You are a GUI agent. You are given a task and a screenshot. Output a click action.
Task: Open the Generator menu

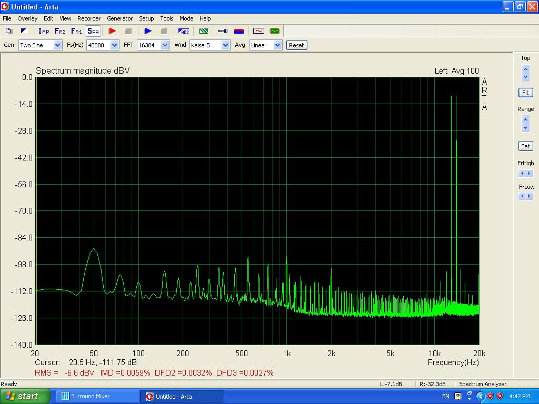pos(119,18)
